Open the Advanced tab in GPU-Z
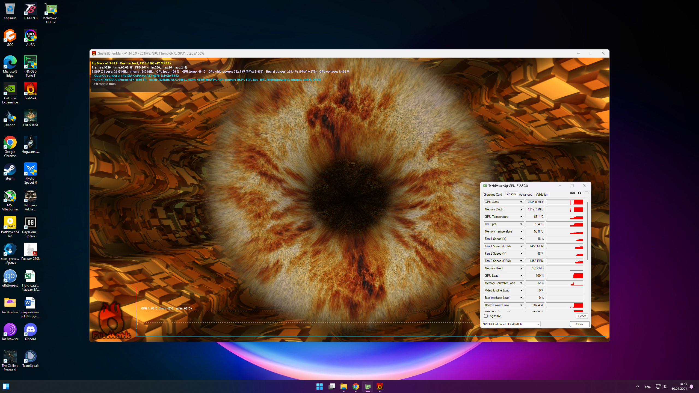 coord(525,194)
